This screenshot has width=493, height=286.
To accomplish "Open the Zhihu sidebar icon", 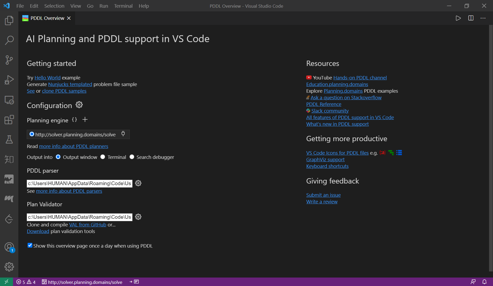I will [x=9, y=159].
